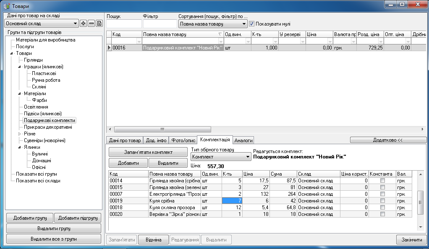The height and width of the screenshot is (249, 429).
Task: Click filter arrow under К-ть column
Action: (275, 41)
